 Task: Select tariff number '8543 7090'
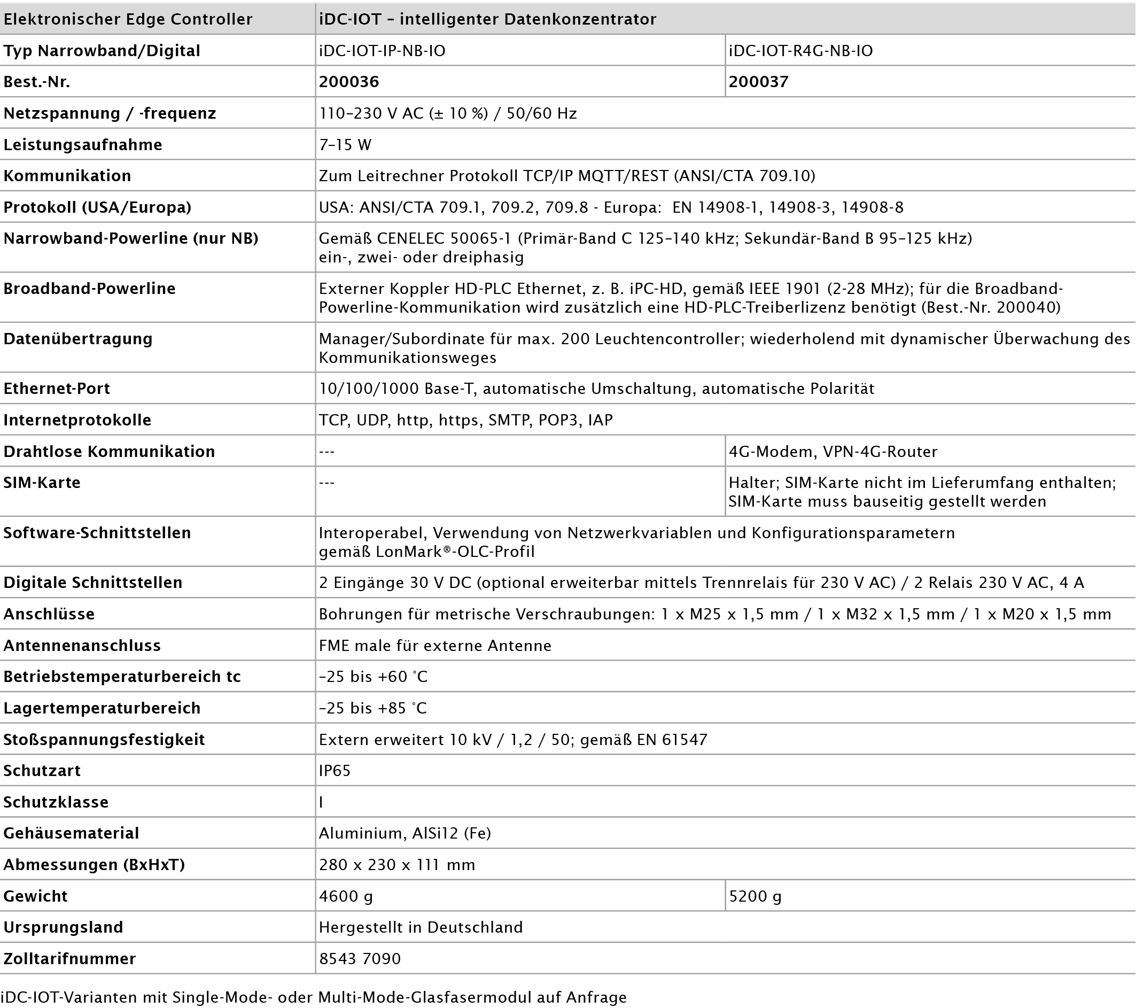[x=360, y=959]
